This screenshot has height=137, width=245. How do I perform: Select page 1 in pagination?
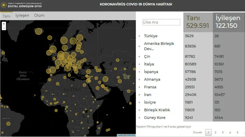point(208,132)
